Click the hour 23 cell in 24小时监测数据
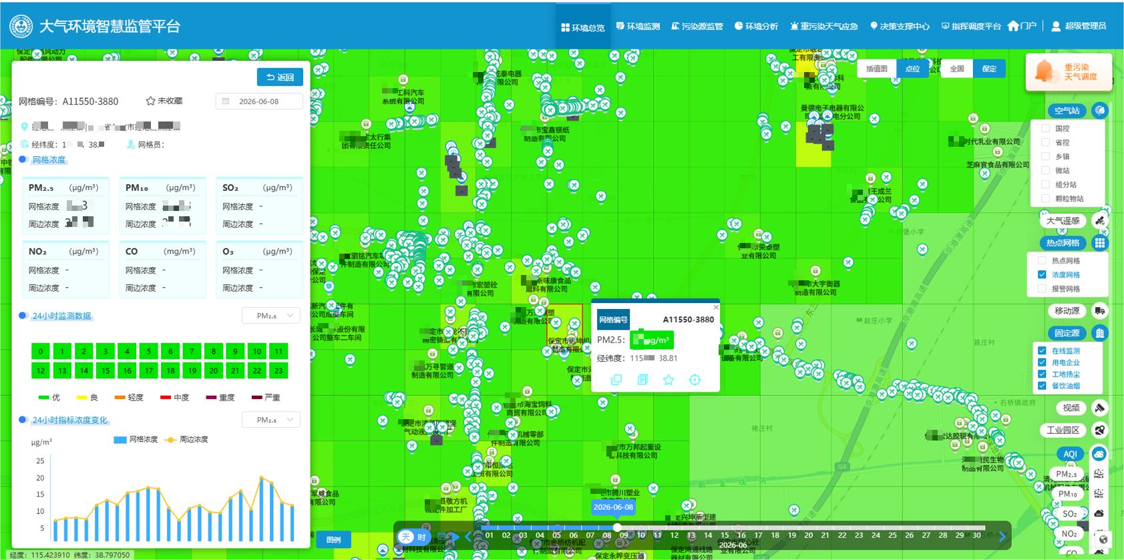 [x=278, y=370]
